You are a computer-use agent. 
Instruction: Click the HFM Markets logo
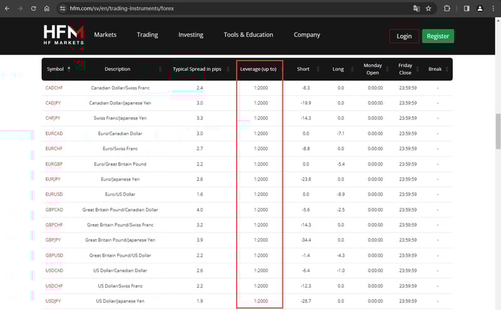coord(63,36)
